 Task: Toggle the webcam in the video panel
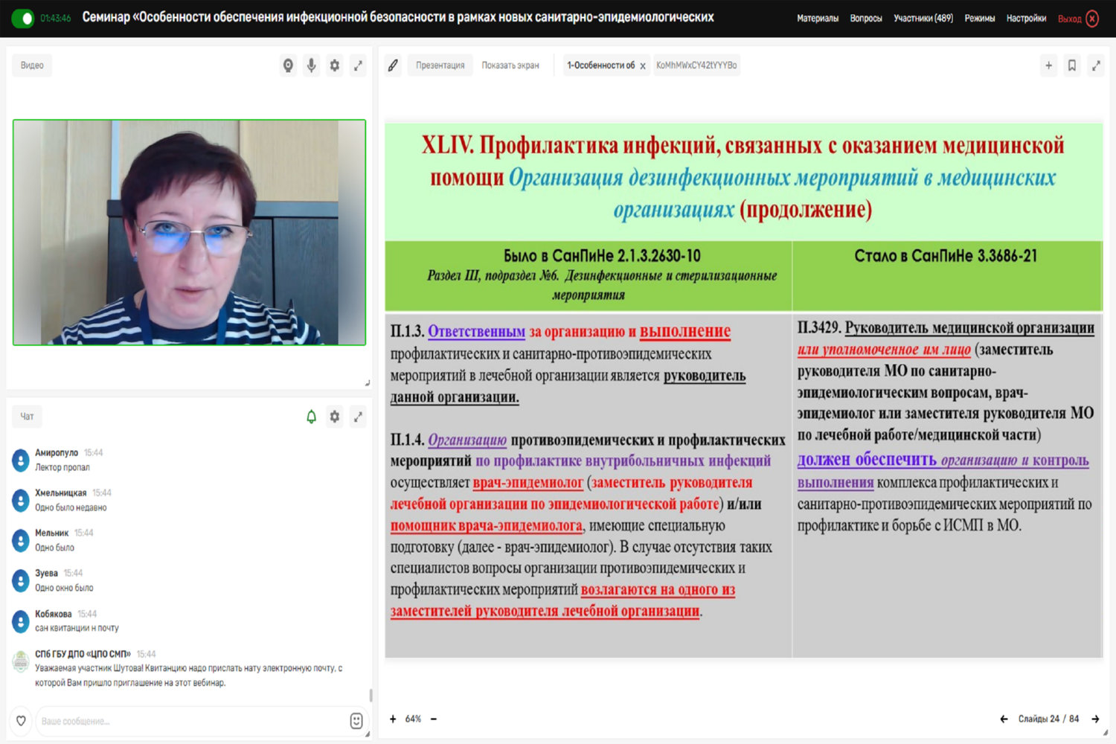pos(288,65)
